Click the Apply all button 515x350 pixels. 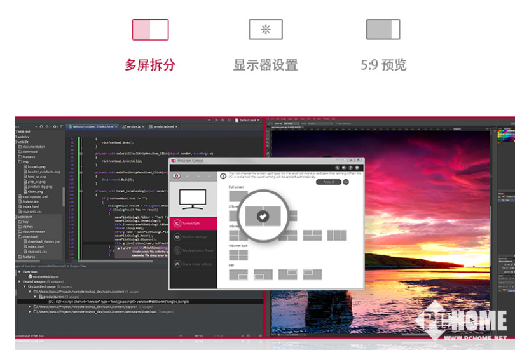[x=329, y=182]
